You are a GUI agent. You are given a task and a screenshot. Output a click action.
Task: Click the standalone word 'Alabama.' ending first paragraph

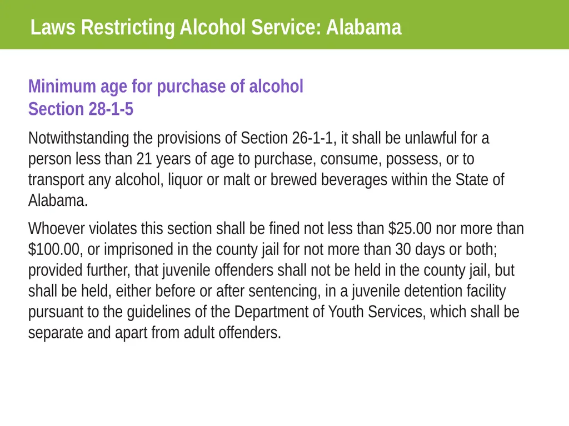(x=58, y=200)
